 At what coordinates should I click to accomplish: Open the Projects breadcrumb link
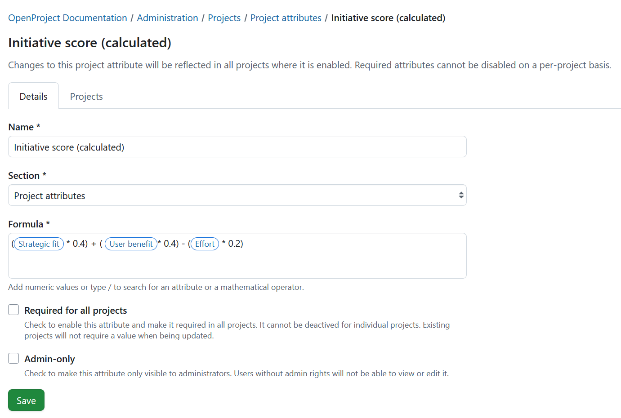224,18
